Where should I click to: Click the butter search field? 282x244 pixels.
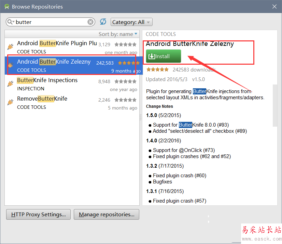pyautogui.click(x=51, y=22)
